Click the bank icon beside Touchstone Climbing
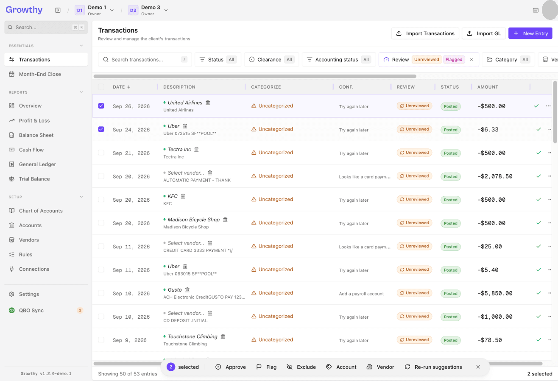 pyautogui.click(x=223, y=337)
